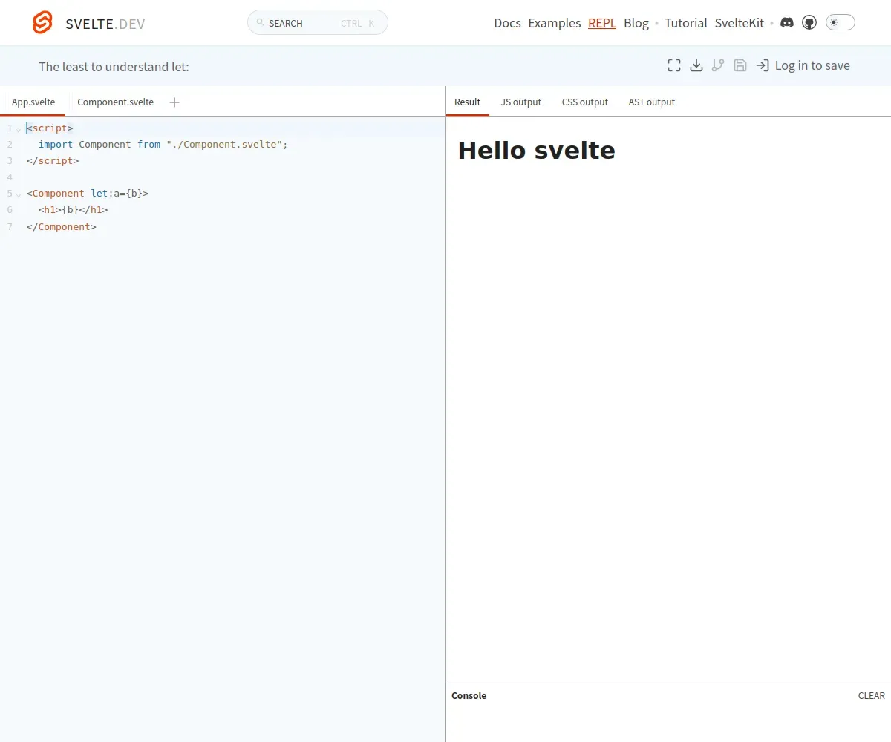Screen dimensions: 891x742
Task: Click the 'let:a={b}' directive on line 5
Action: pyautogui.click(x=117, y=194)
